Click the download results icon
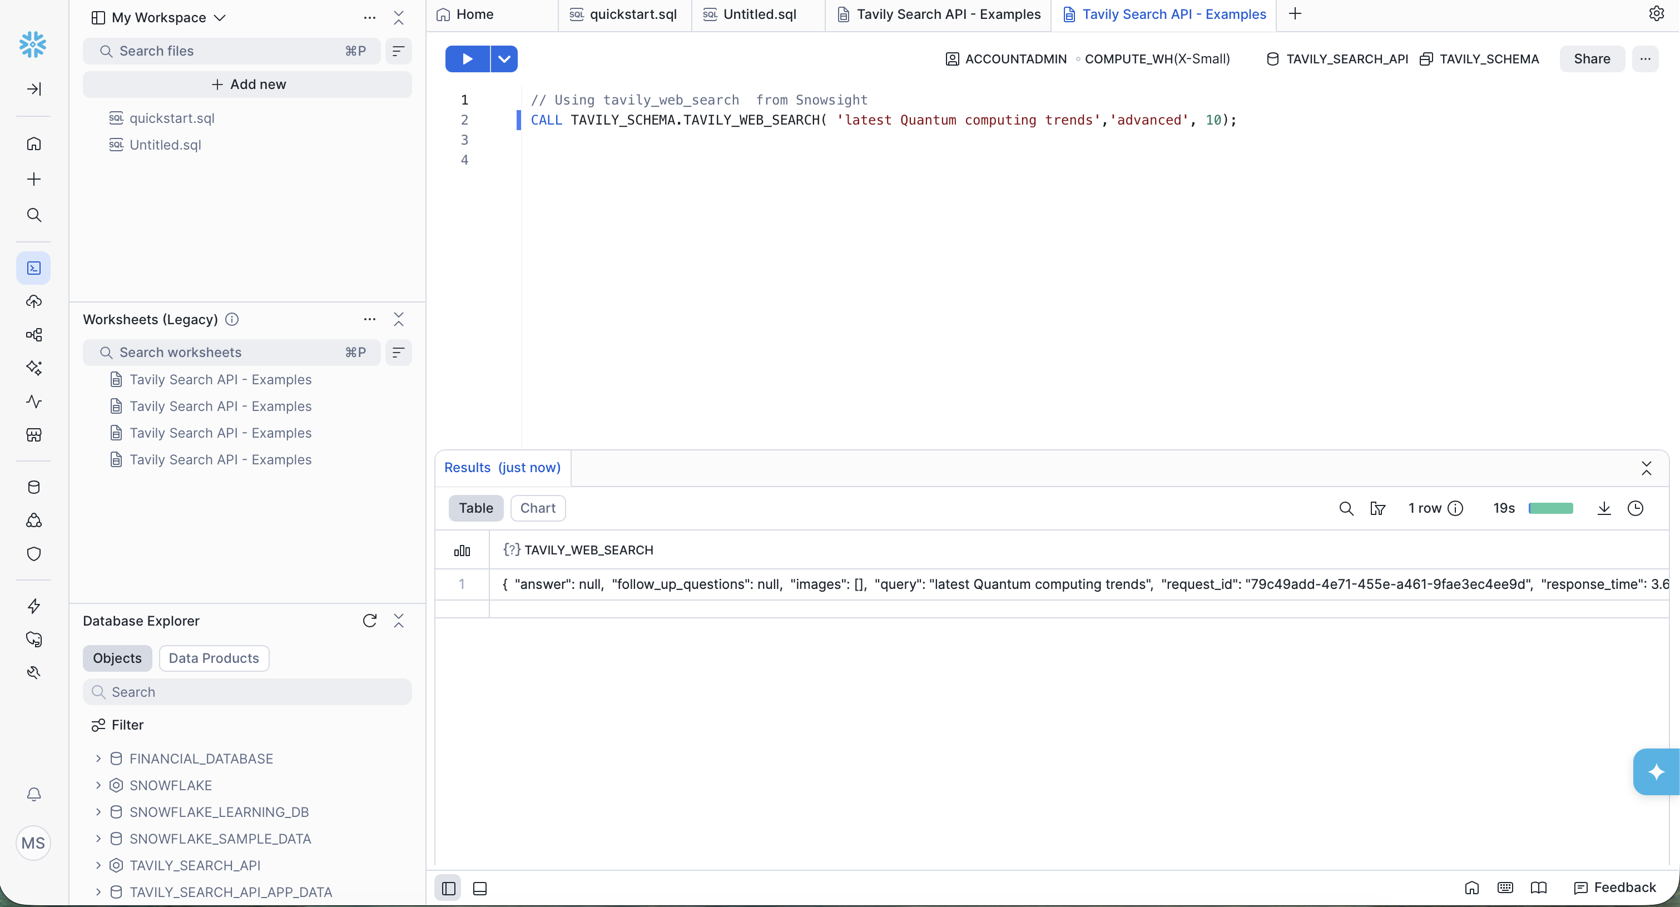Viewport: 1680px width, 907px height. 1604,509
